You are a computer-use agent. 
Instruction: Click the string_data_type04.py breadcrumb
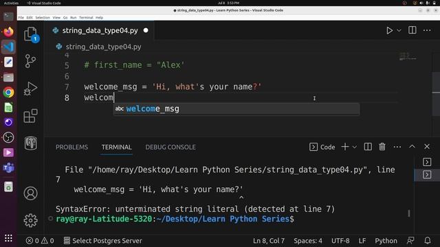[x=103, y=47]
